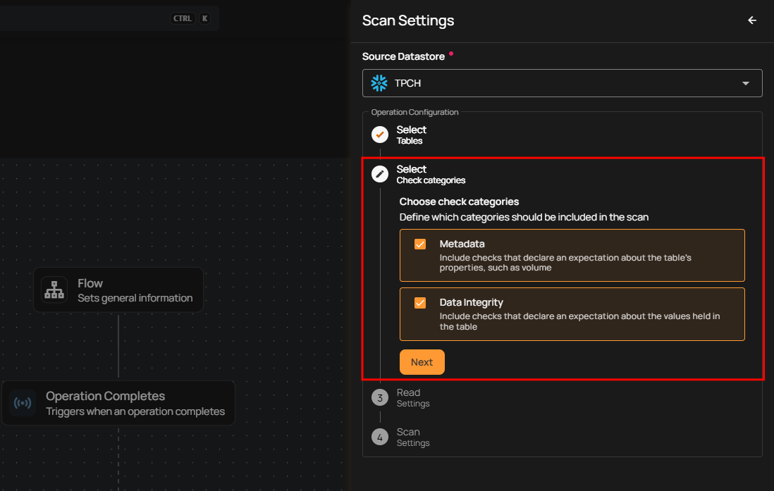The image size is (774, 491).
Task: Click the back arrow in Scan Settings
Action: point(752,20)
